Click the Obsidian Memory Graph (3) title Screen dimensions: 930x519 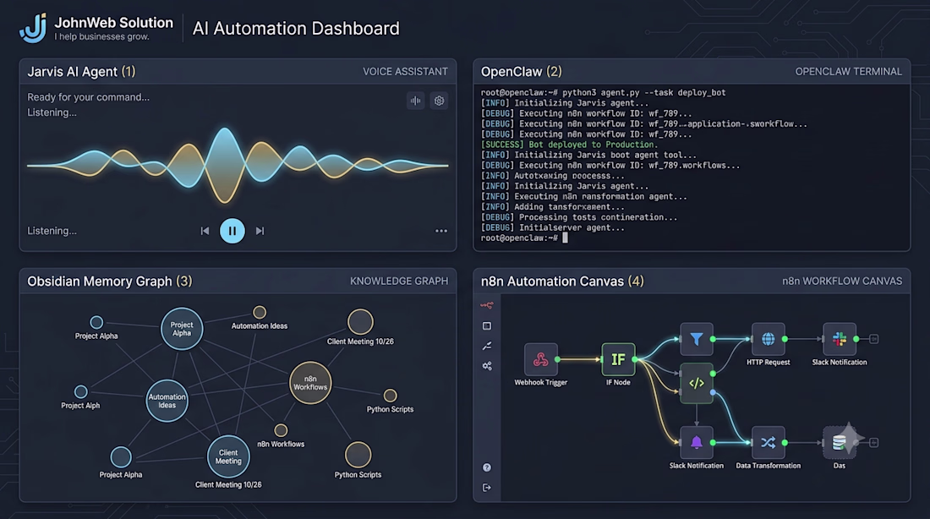coord(110,281)
